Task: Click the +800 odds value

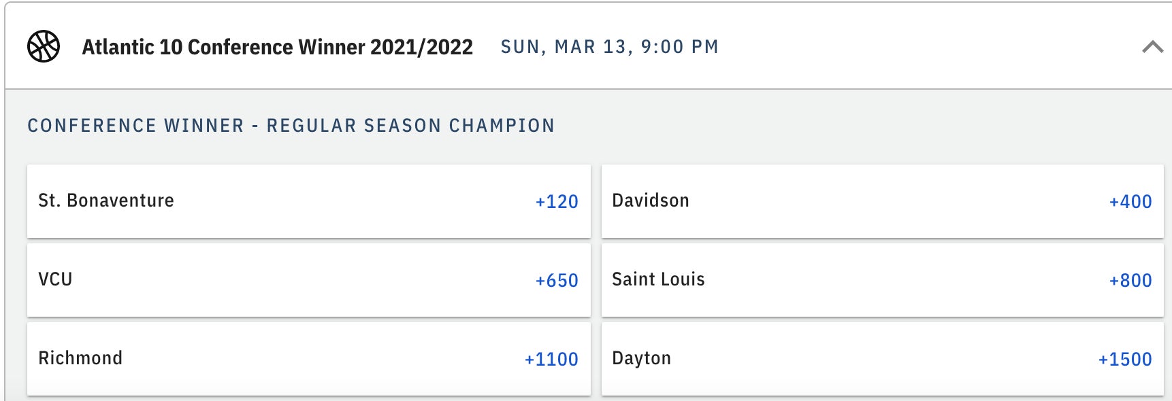Action: tap(1130, 281)
